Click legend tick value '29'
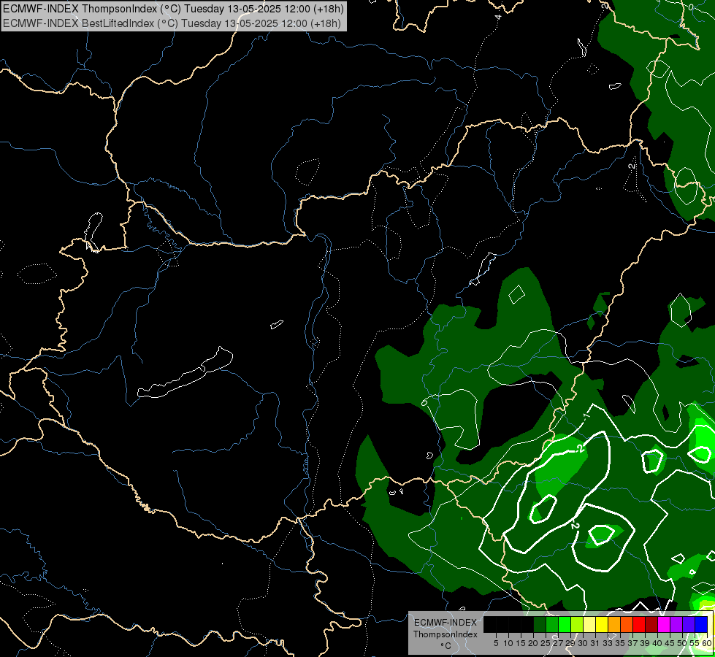The image size is (715, 657). (570, 643)
